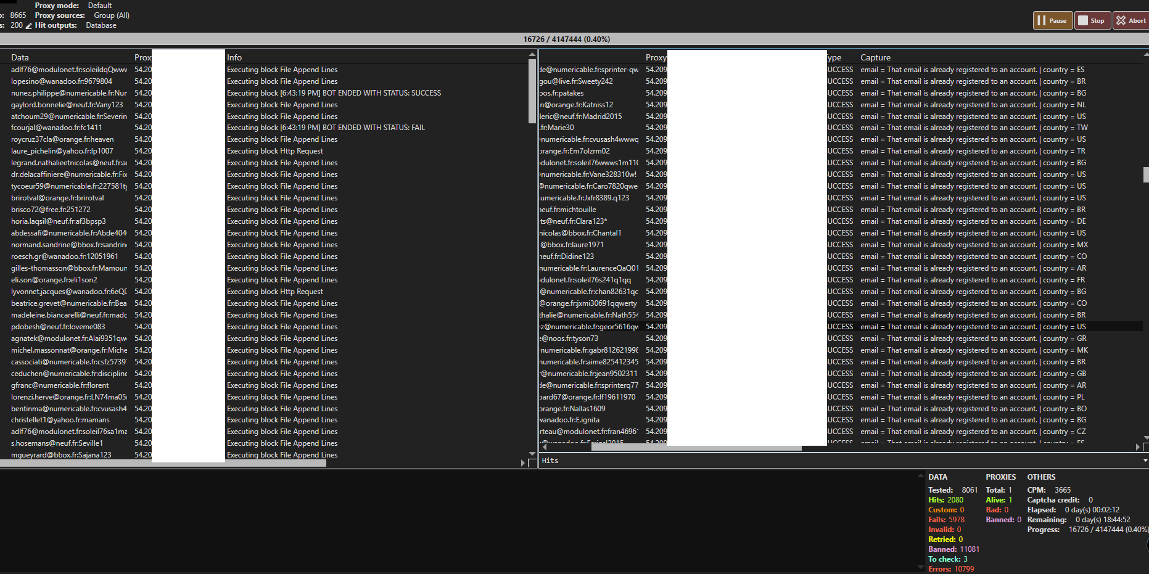Select the hit with country = GR
The width and height of the screenshot is (1149, 574).
coord(841,338)
